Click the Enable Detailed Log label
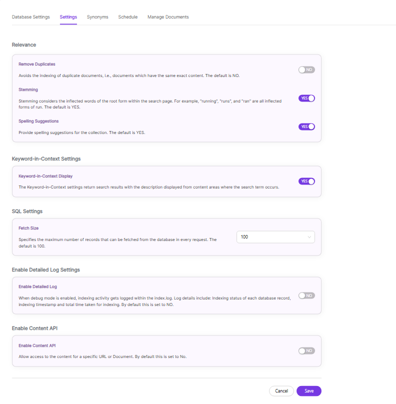Screen dimensions: 396x404 [37, 287]
